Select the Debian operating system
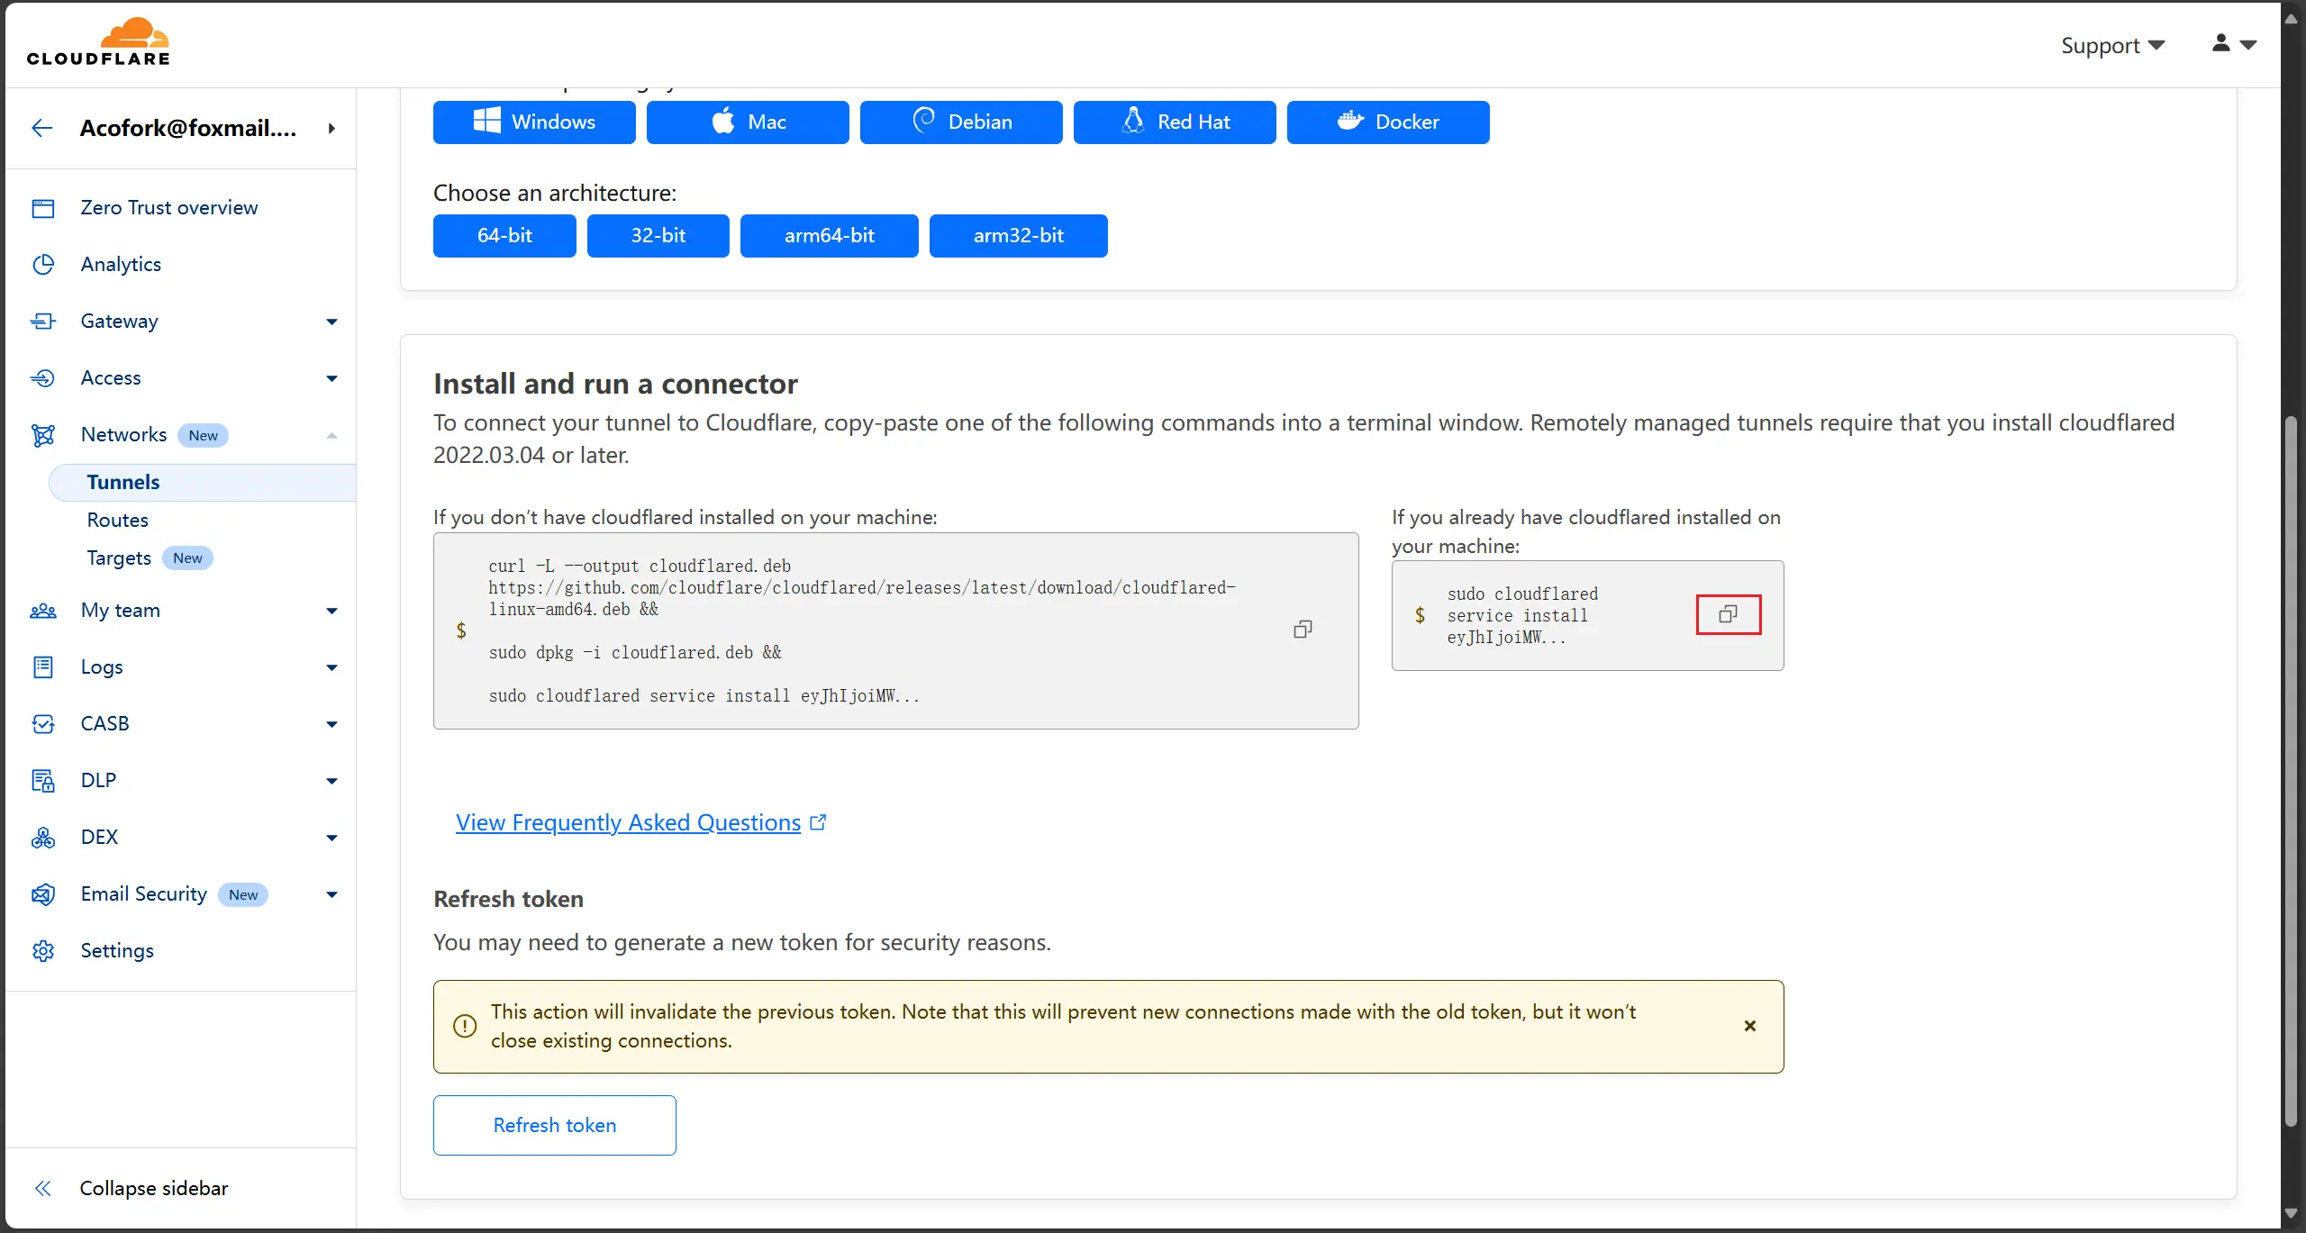 (x=960, y=122)
